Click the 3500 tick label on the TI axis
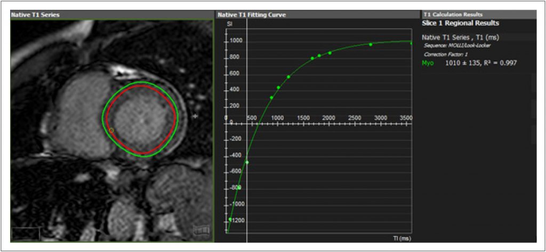Image resolution: width=546 pixels, height=252 pixels. 407,118
